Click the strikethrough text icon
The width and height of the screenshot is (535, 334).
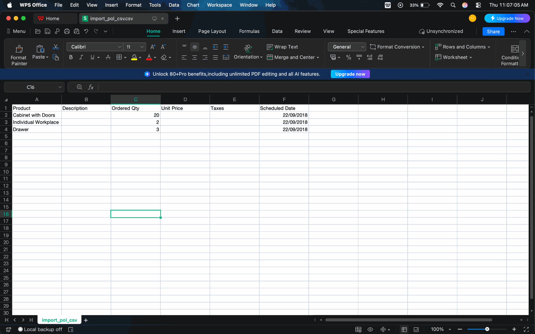coord(108,57)
